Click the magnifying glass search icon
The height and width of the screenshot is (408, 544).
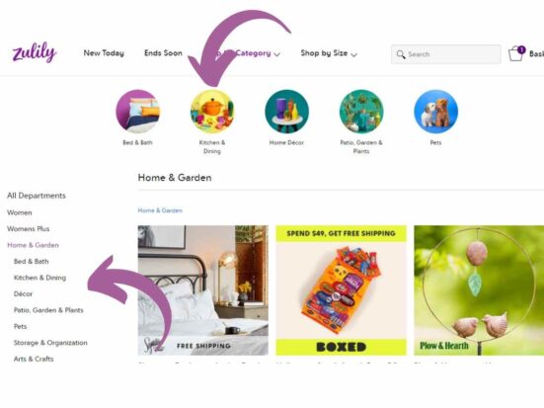[x=401, y=54]
